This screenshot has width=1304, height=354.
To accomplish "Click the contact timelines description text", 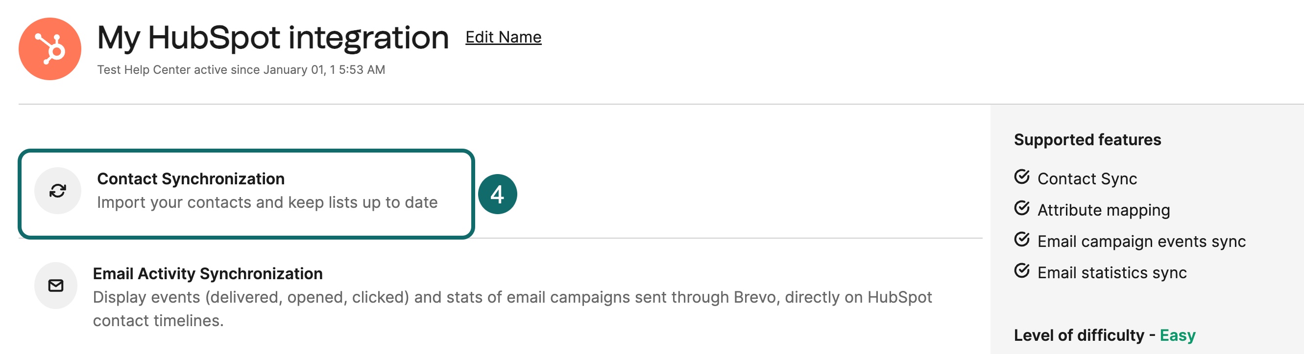I will [x=160, y=319].
